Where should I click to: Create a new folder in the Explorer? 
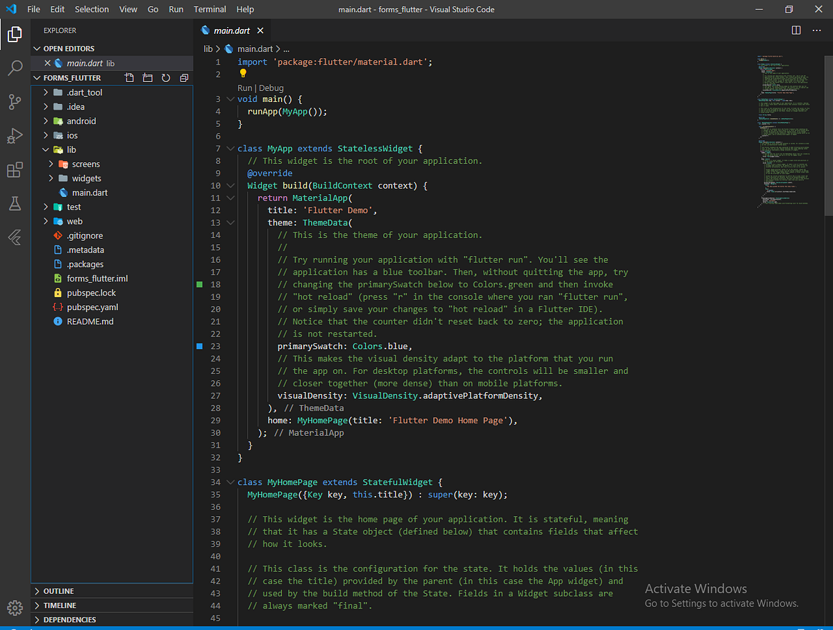(147, 78)
